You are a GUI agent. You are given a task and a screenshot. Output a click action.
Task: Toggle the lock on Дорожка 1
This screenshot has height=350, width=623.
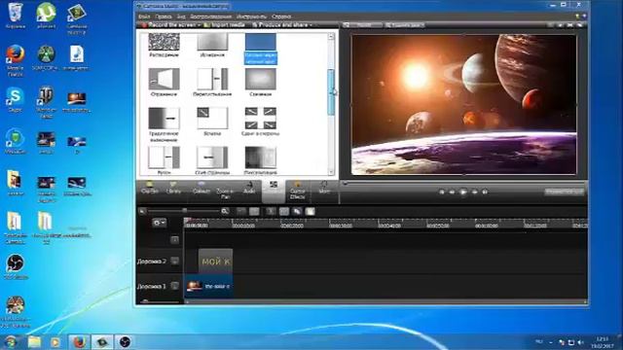[x=174, y=286]
